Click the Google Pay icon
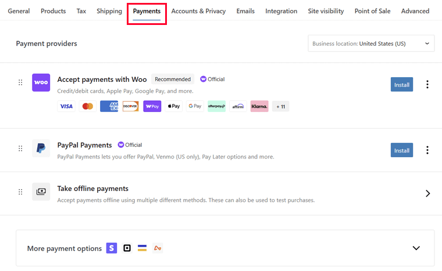 pos(195,106)
